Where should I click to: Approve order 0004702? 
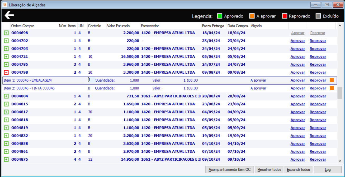[298, 41]
